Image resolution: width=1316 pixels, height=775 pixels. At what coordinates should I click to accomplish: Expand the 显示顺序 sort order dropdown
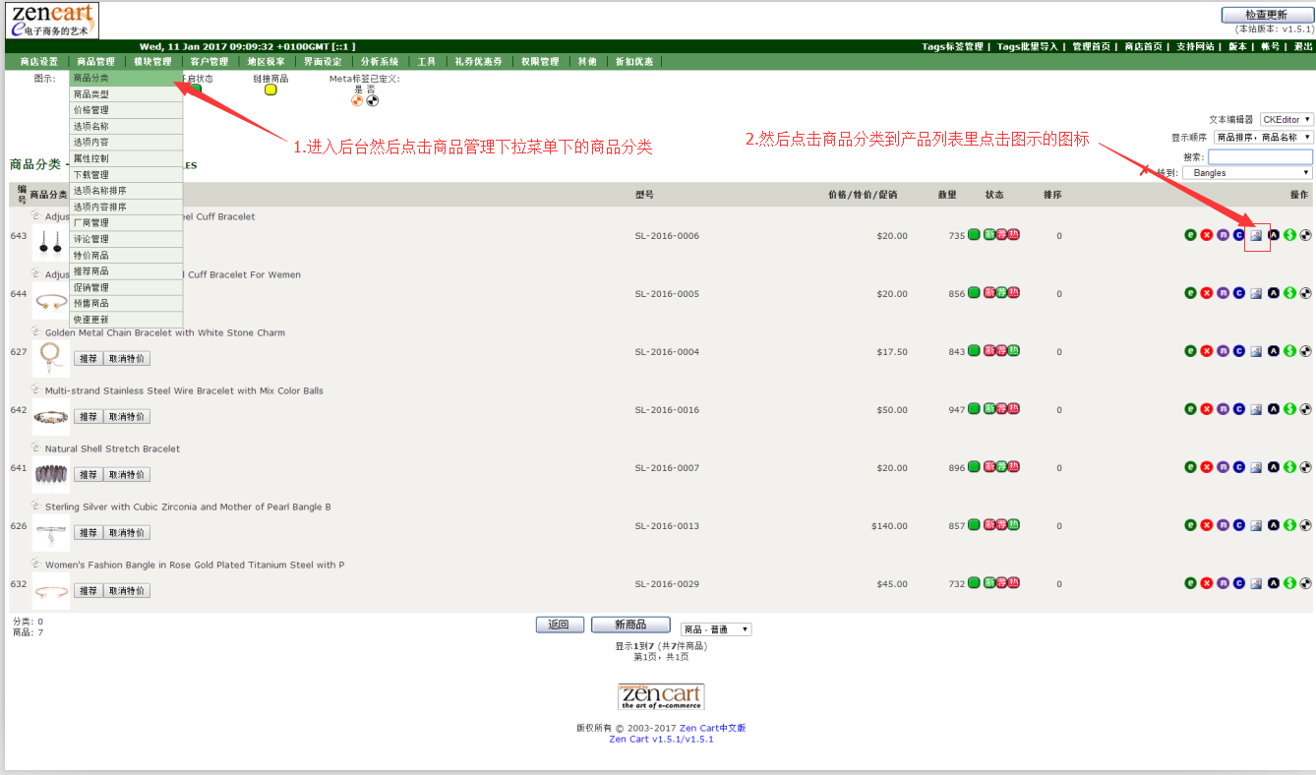(1263, 138)
